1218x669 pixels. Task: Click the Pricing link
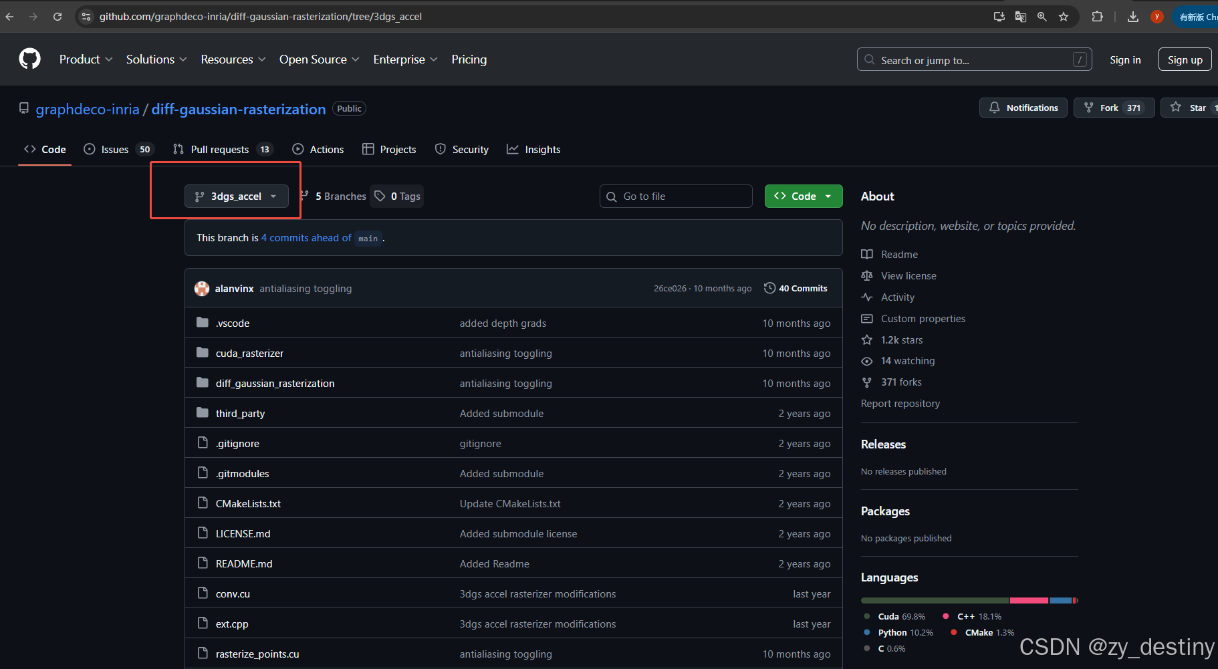pyautogui.click(x=469, y=59)
